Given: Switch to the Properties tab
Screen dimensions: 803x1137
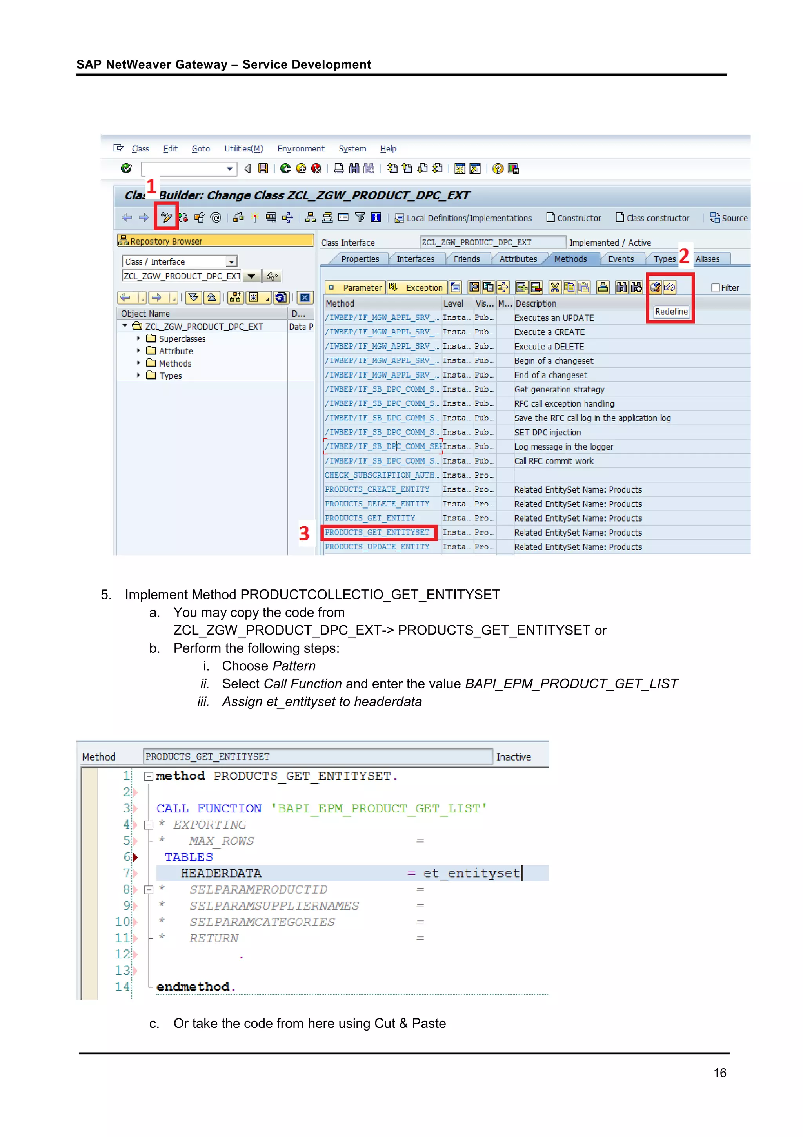Looking at the screenshot, I should pos(360,259).
